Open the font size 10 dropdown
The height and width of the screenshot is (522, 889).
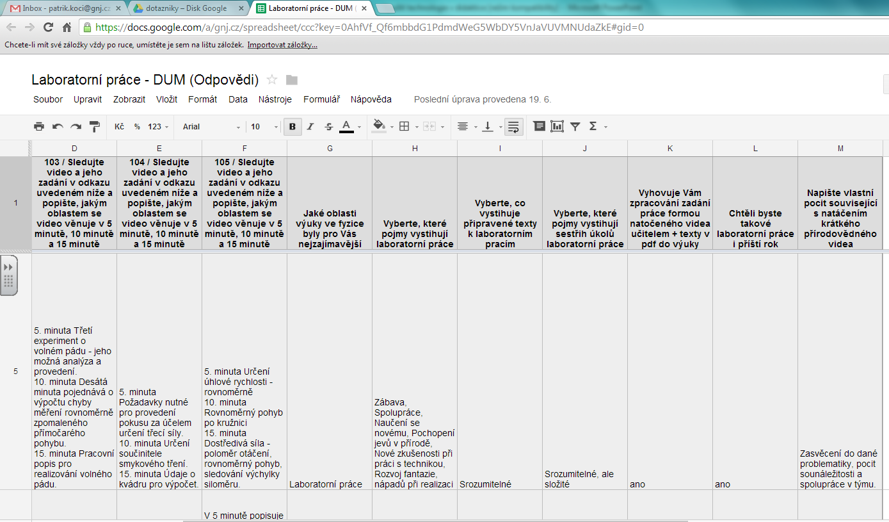[264, 127]
